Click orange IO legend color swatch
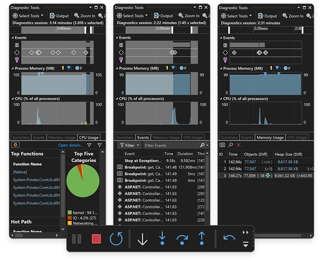The image size is (325, 261). 69,218
